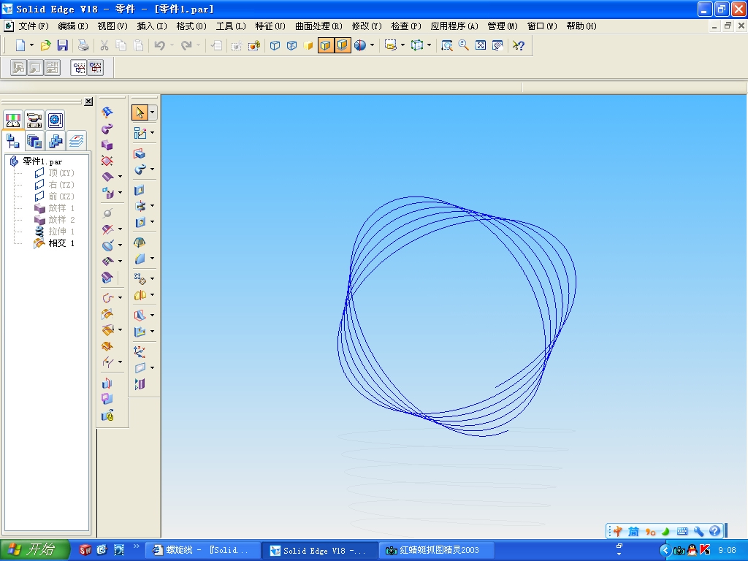This screenshot has height=561, width=748.
Task: Open dropdown beside the Select tool
Action: tap(152, 112)
